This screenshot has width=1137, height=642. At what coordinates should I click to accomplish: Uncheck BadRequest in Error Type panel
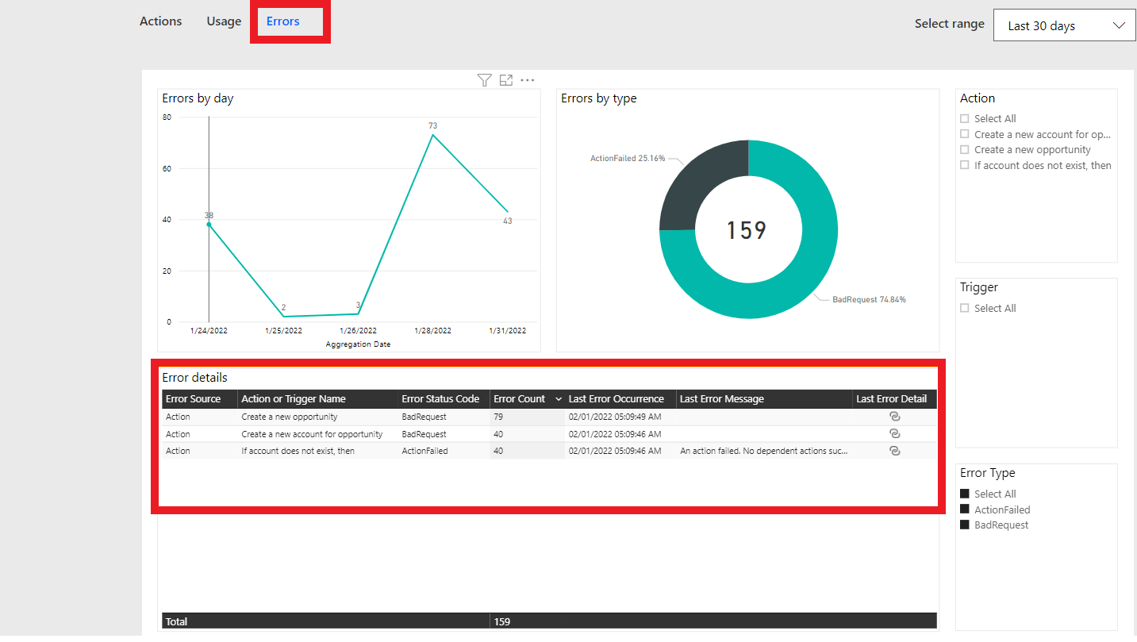coord(965,525)
